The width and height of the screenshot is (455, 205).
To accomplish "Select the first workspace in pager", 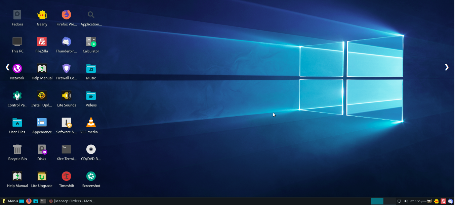I will (x=377, y=201).
